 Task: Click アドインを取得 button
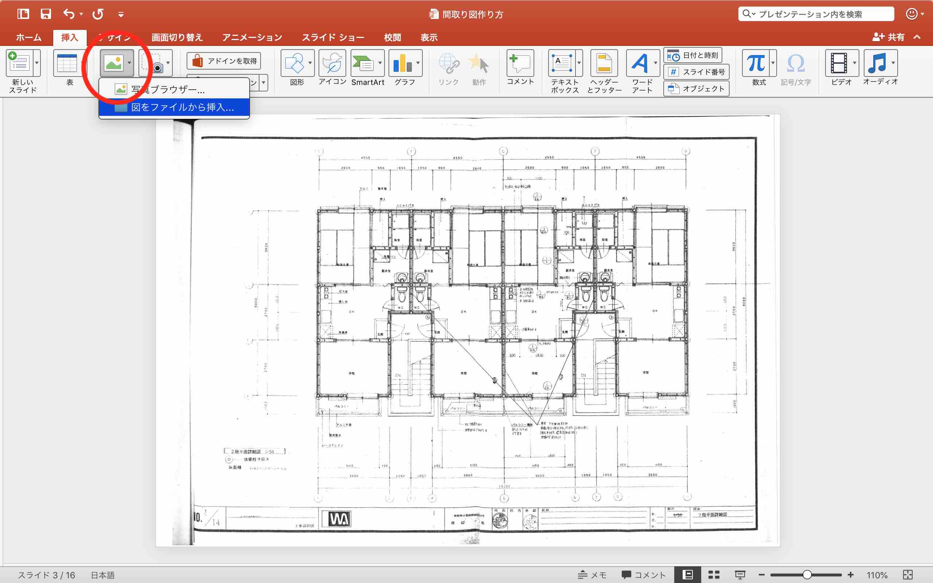click(224, 61)
